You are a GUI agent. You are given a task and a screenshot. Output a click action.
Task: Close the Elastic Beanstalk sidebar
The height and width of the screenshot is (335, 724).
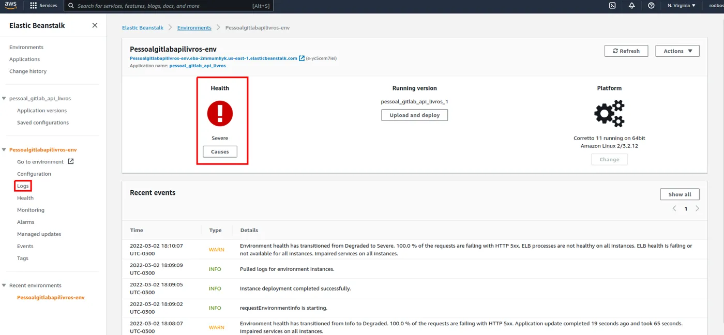(95, 25)
